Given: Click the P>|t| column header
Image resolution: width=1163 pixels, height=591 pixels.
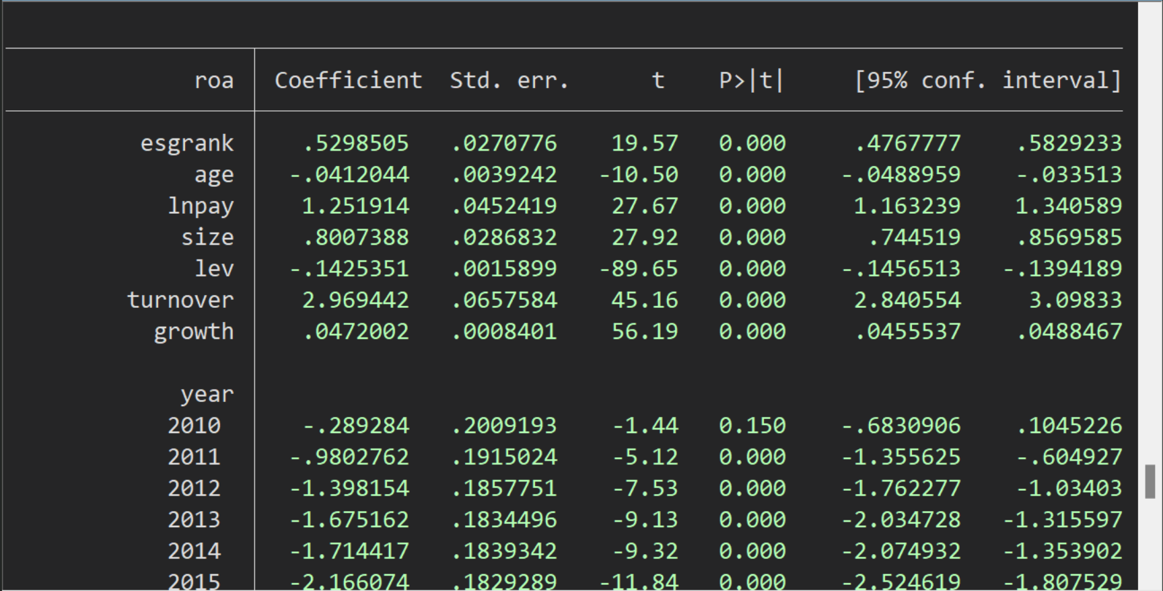Looking at the screenshot, I should click(751, 81).
